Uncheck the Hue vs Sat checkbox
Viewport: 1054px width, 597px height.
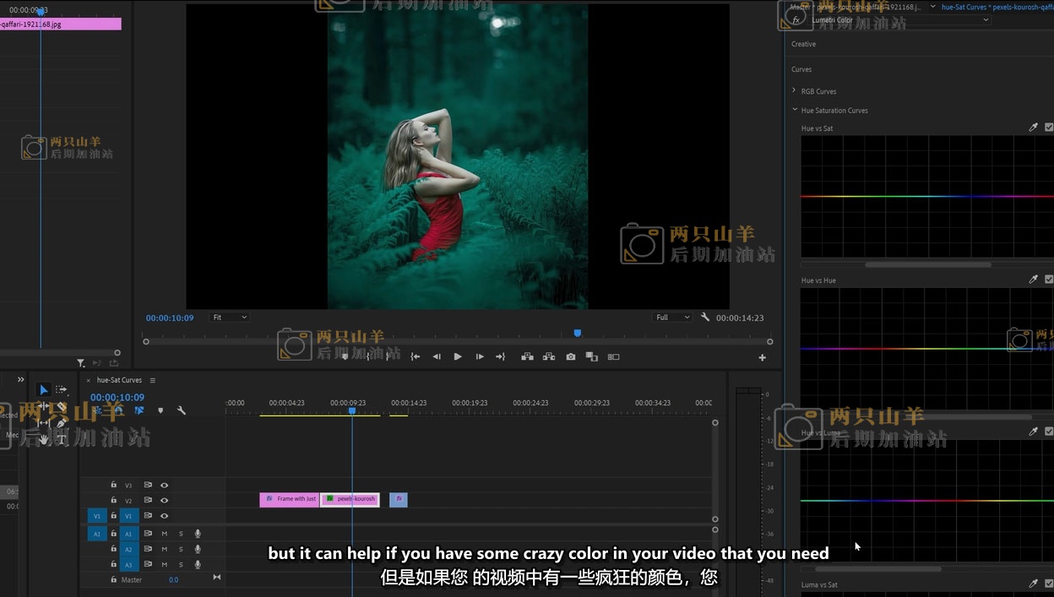click(1049, 128)
